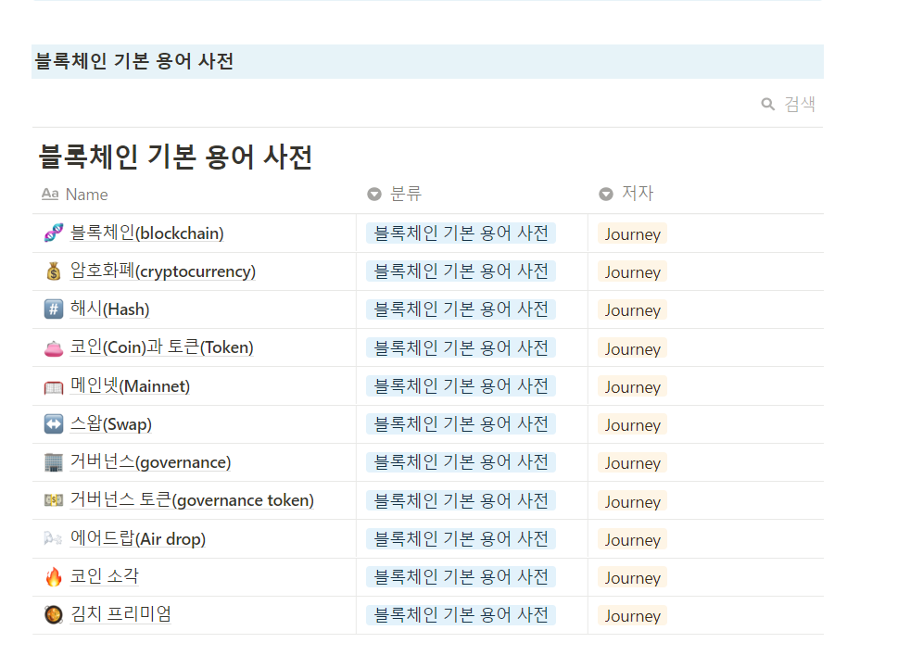Open the 거버넌스(governance) page link
Viewport: 923px width, 668px height.
coord(151,462)
